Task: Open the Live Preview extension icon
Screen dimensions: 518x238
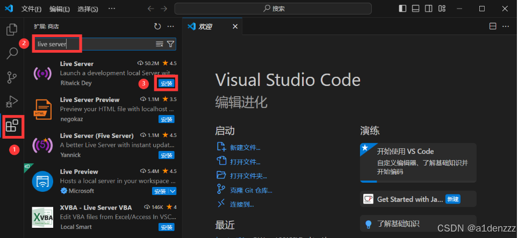Action: [x=42, y=181]
